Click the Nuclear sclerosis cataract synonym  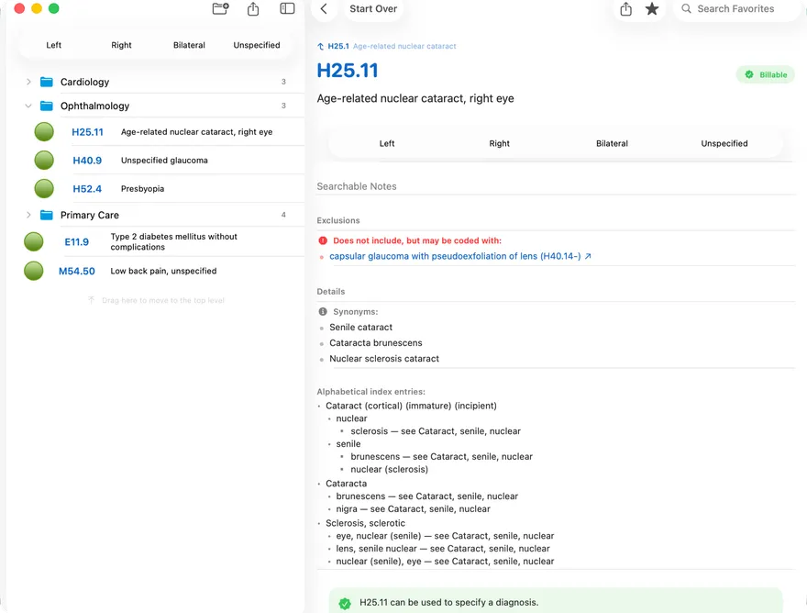point(384,359)
